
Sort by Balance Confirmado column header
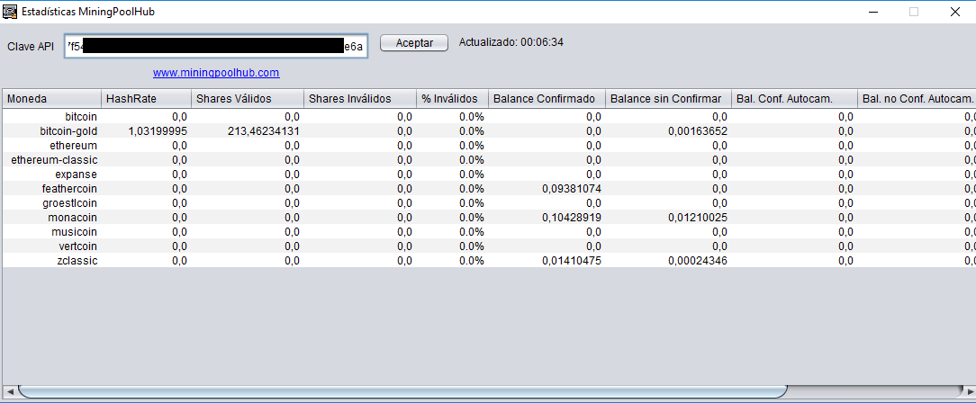(x=547, y=99)
